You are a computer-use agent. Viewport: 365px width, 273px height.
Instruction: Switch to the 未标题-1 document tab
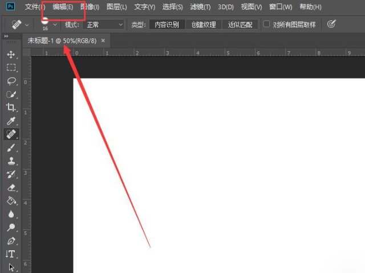pos(62,41)
